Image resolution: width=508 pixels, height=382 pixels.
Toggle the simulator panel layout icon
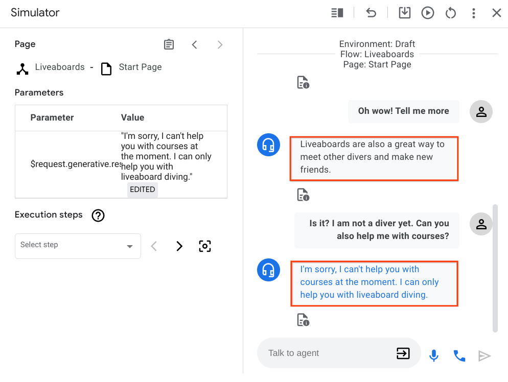click(x=337, y=13)
